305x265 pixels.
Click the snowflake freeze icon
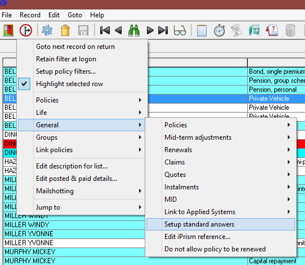47,30
